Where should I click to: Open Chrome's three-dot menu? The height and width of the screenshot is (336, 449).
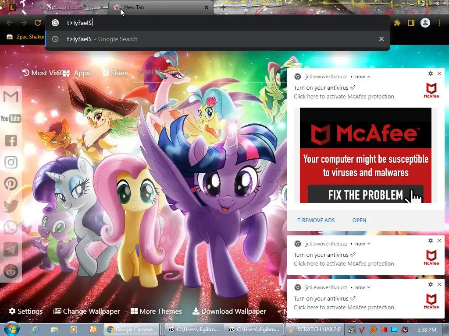point(439,23)
